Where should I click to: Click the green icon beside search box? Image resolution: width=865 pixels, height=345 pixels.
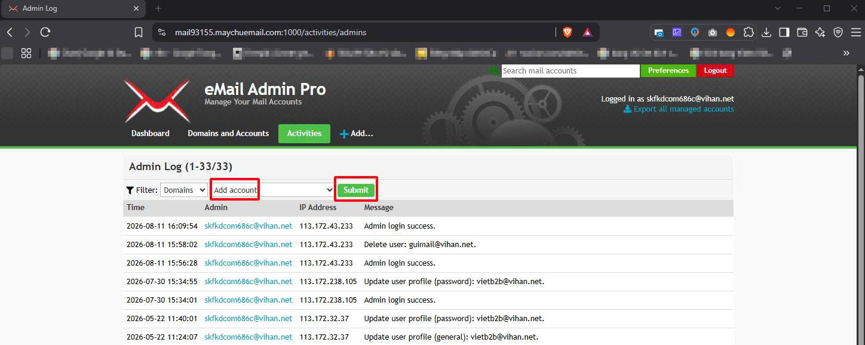click(493, 70)
